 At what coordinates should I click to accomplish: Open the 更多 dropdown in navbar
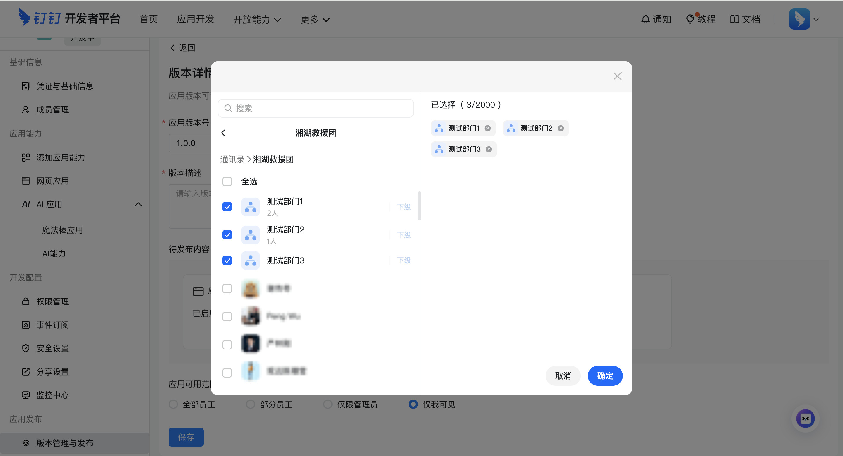click(x=314, y=20)
